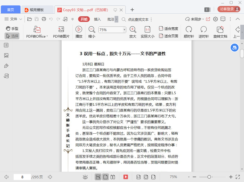Click the 播放 play icon in the ribbon

click(x=79, y=29)
